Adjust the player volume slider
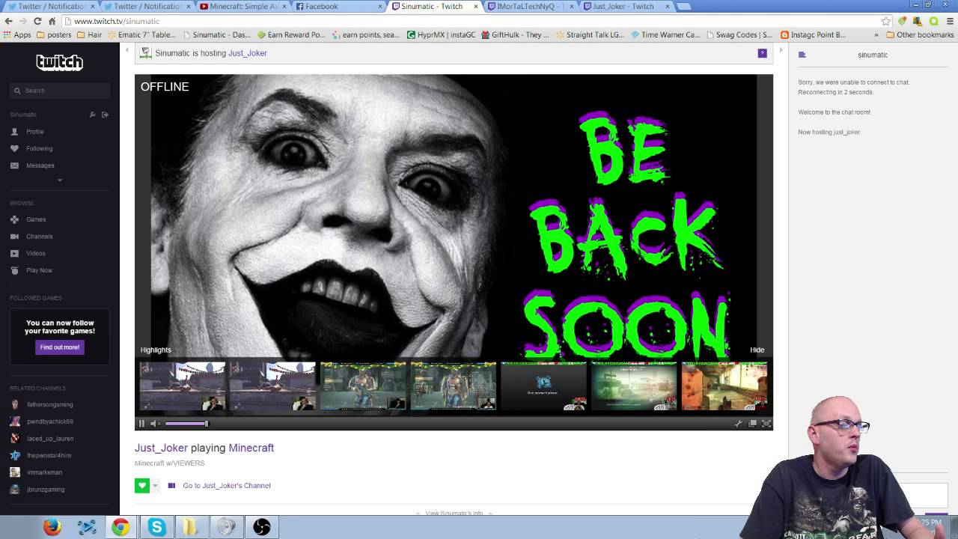958x539 pixels. 186,424
